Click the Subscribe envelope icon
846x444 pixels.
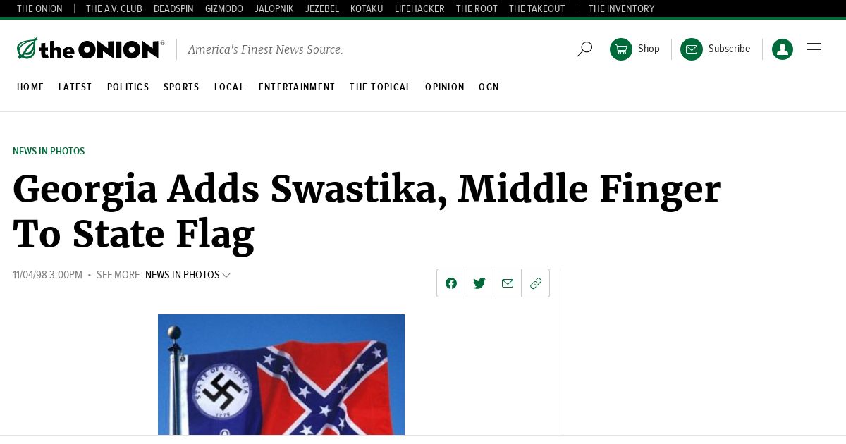click(692, 49)
